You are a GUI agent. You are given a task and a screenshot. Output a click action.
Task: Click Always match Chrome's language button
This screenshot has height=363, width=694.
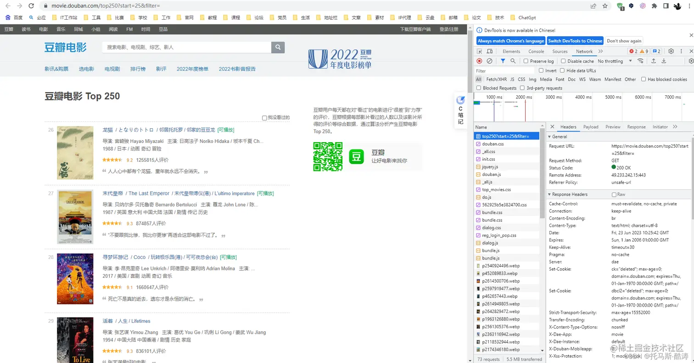[511, 41]
